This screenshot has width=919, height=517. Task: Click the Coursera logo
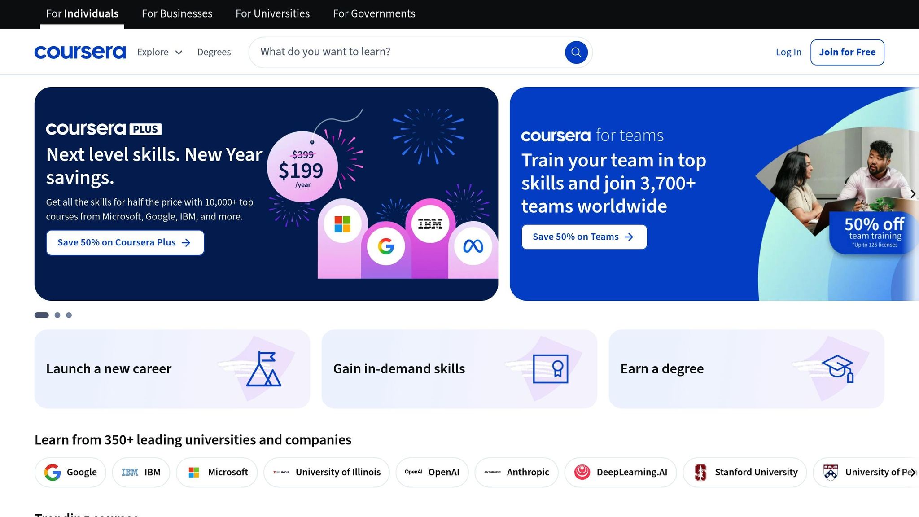pos(80,52)
